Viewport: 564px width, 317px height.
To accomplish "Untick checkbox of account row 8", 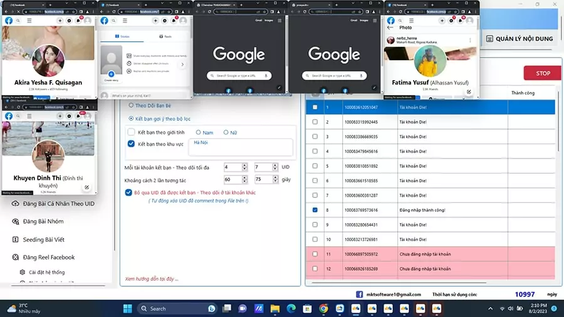I will tap(315, 210).
